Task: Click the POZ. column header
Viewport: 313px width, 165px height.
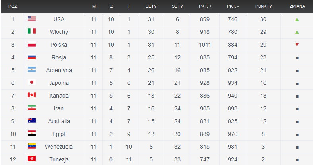Action: click(13, 6)
